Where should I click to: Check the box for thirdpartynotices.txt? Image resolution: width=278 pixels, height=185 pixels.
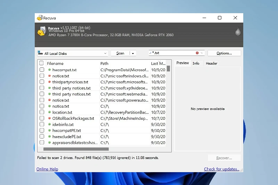pos(42,82)
